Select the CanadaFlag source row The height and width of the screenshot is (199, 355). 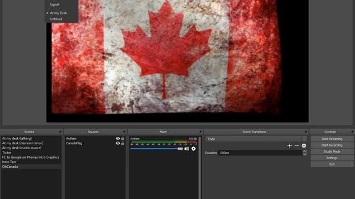click(95, 143)
